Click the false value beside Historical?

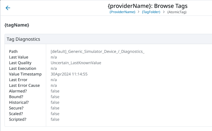coord(55,102)
